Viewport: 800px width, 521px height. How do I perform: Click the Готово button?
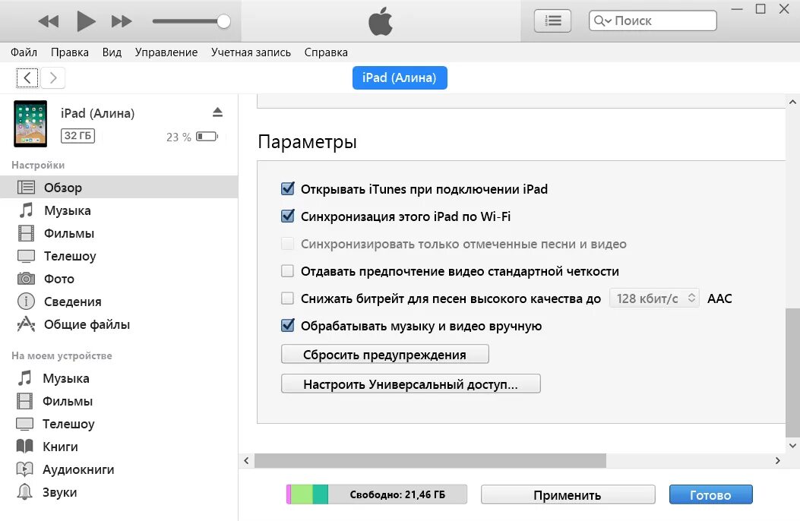click(x=710, y=494)
